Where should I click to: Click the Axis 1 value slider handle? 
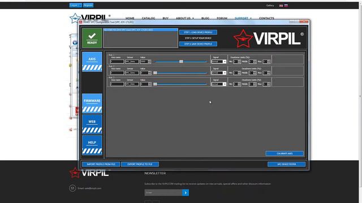pyautogui.click(x=181, y=61)
